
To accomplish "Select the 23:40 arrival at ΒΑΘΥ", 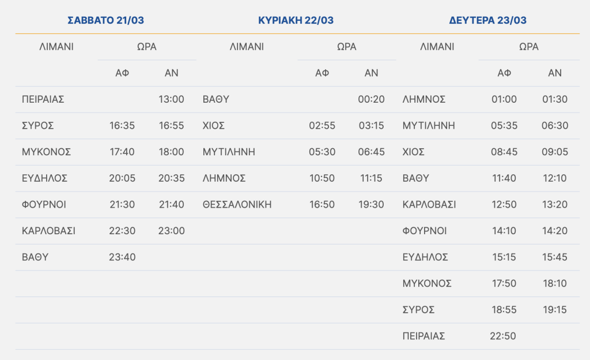I will click(x=122, y=257).
